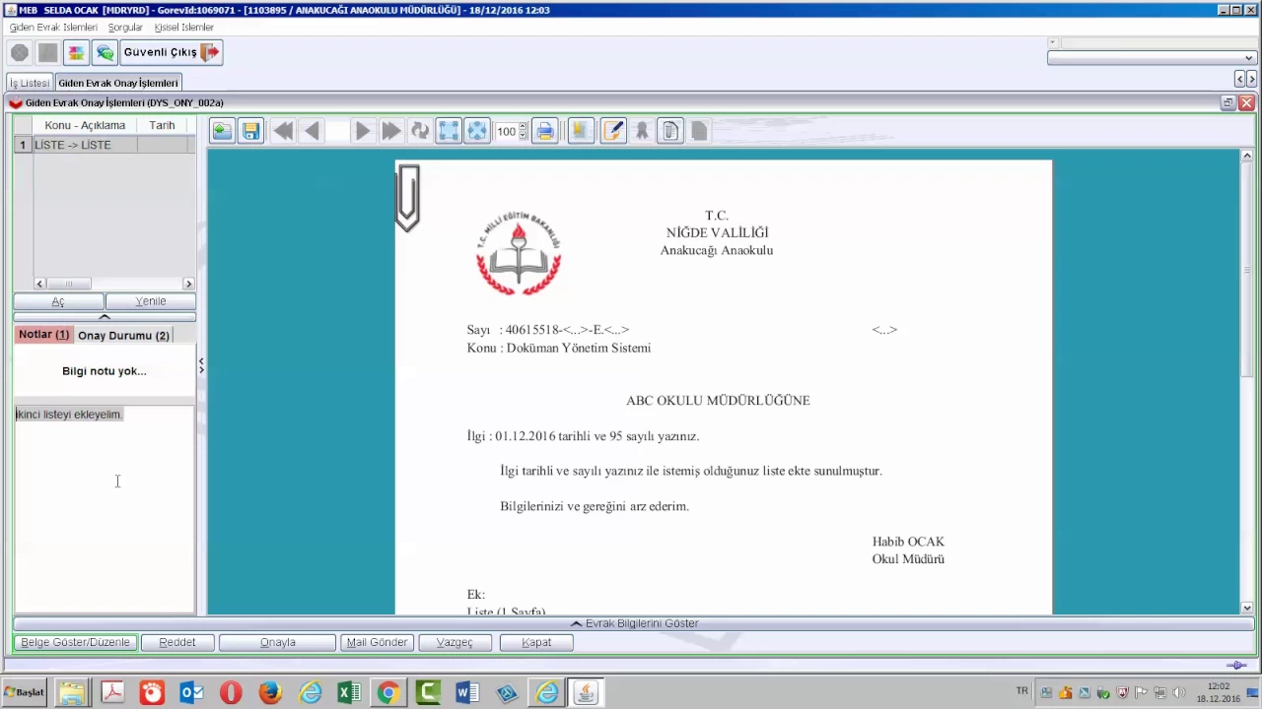The image size is (1262, 709).
Task: Open Firefox from taskbar
Action: (x=270, y=693)
